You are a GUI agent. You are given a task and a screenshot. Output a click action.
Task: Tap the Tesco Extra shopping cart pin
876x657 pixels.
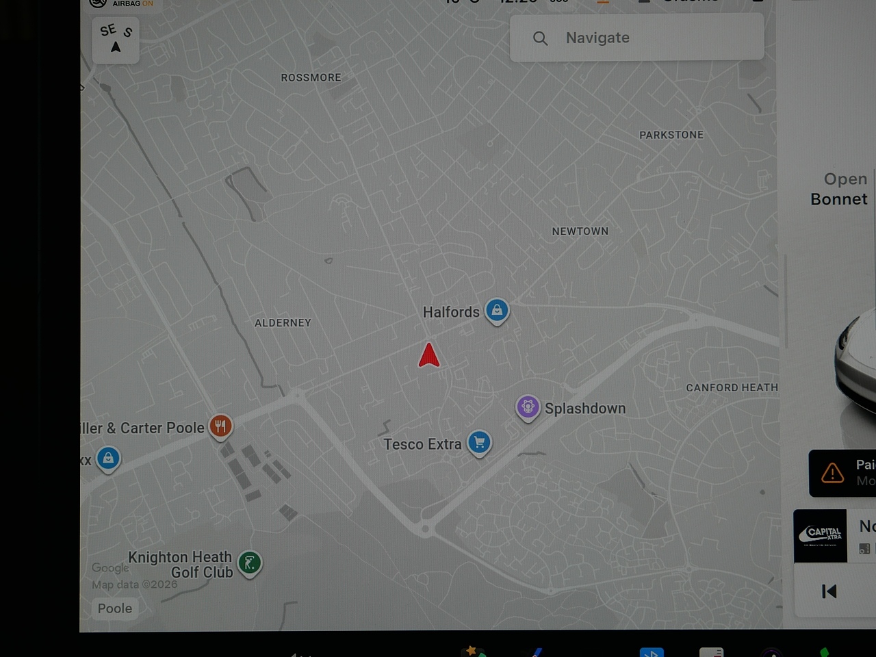pos(480,442)
